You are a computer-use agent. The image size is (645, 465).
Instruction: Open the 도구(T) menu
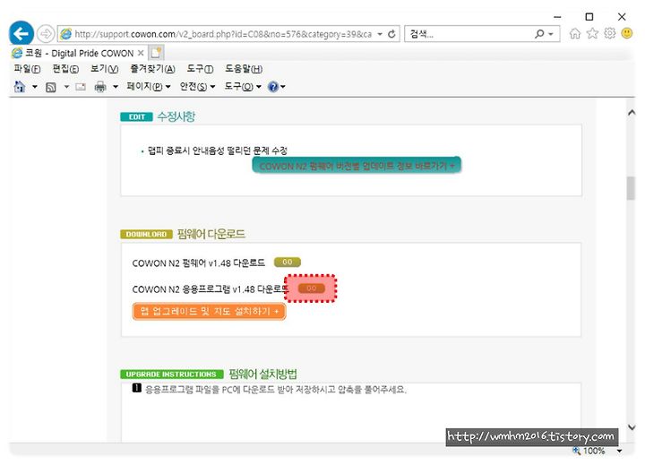tap(200, 69)
